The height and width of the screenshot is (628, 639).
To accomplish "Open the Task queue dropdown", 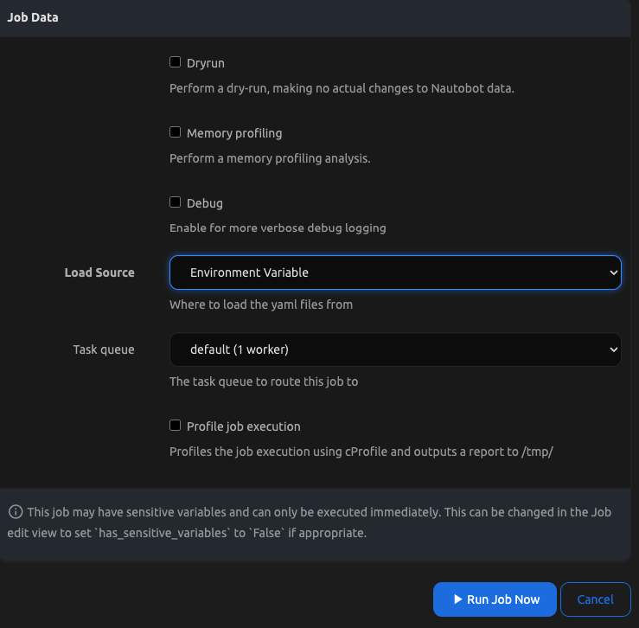I will click(394, 349).
